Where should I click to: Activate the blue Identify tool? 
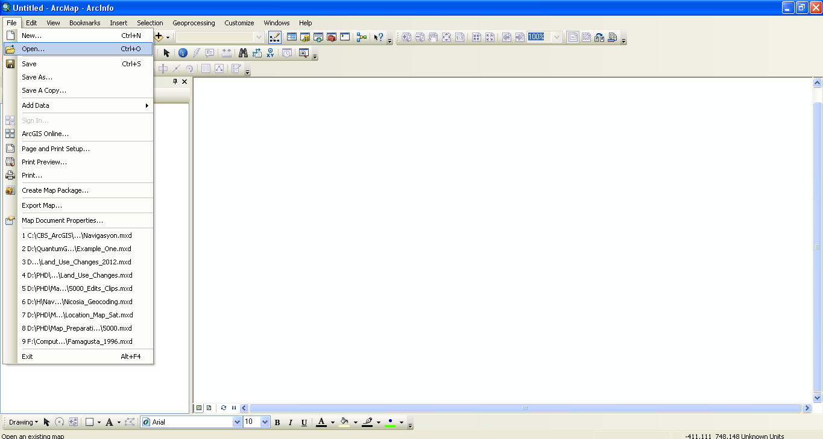coord(183,53)
